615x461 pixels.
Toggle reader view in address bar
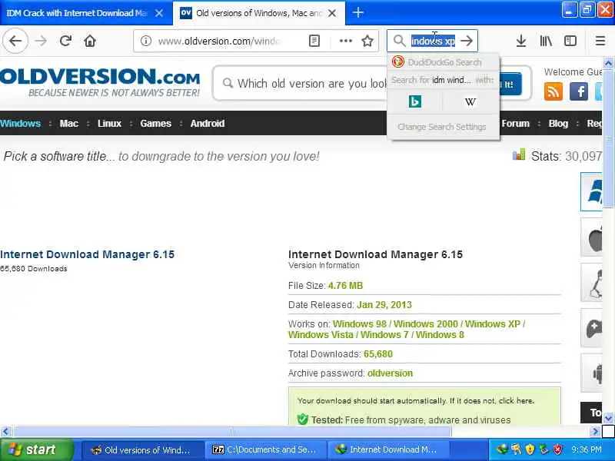(314, 41)
